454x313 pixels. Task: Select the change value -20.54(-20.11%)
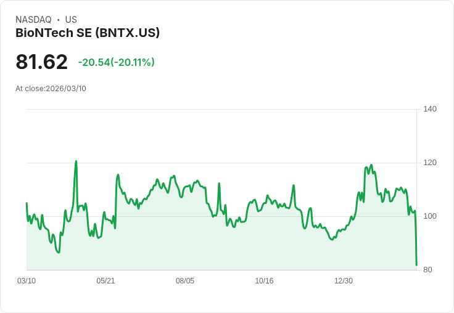116,62
